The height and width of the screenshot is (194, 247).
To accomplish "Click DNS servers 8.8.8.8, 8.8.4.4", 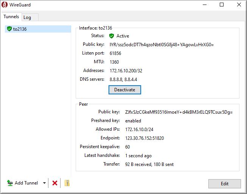I will 123,80.
